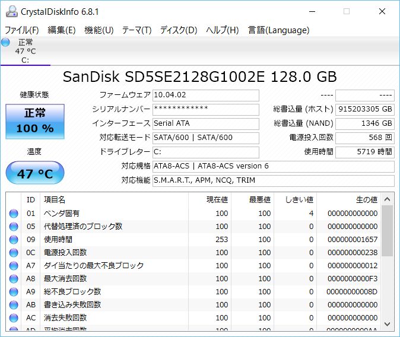
Task: Click the firmware field 10.04.02
Action: pyautogui.click(x=205, y=96)
